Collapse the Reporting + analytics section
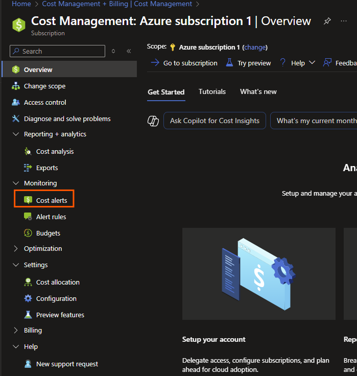The image size is (357, 376). [16, 134]
